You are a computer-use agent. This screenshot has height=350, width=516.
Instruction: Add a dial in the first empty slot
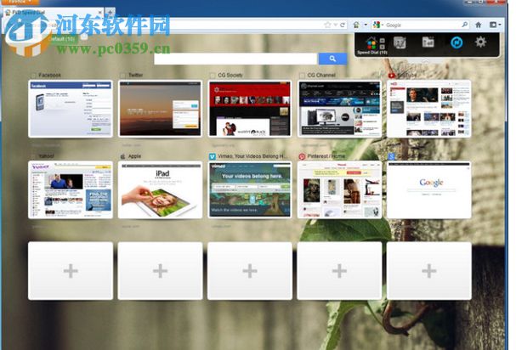71,271
